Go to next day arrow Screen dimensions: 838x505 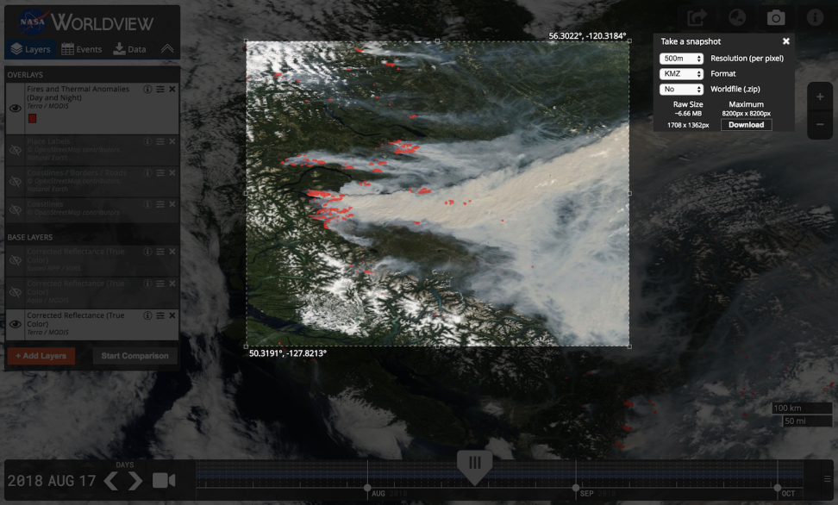pyautogui.click(x=135, y=481)
